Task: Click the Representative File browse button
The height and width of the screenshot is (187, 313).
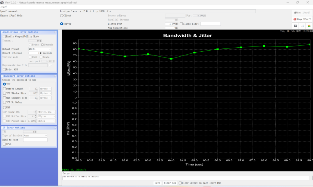Action: [x=50, y=65]
